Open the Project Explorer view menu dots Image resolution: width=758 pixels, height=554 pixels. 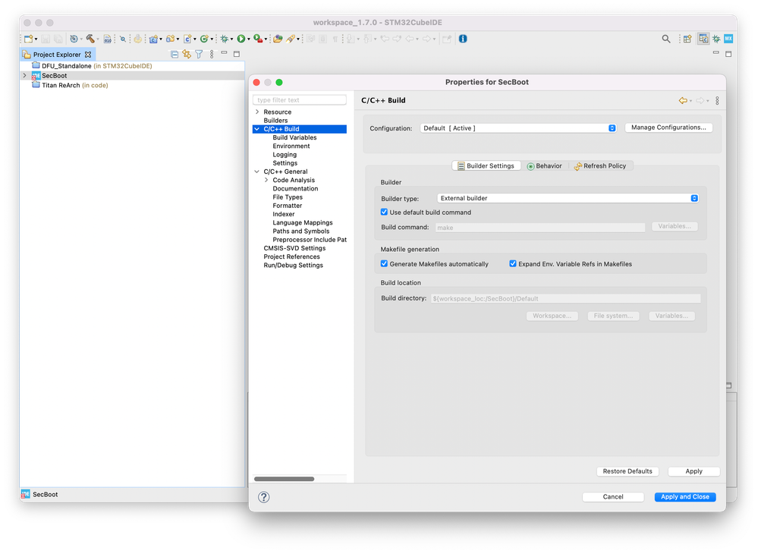[x=212, y=54]
